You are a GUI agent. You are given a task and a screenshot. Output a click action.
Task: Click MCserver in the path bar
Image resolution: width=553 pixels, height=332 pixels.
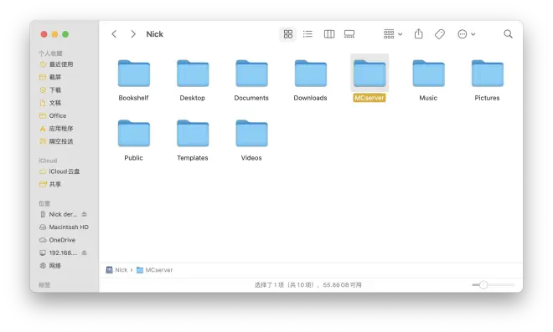click(x=155, y=270)
